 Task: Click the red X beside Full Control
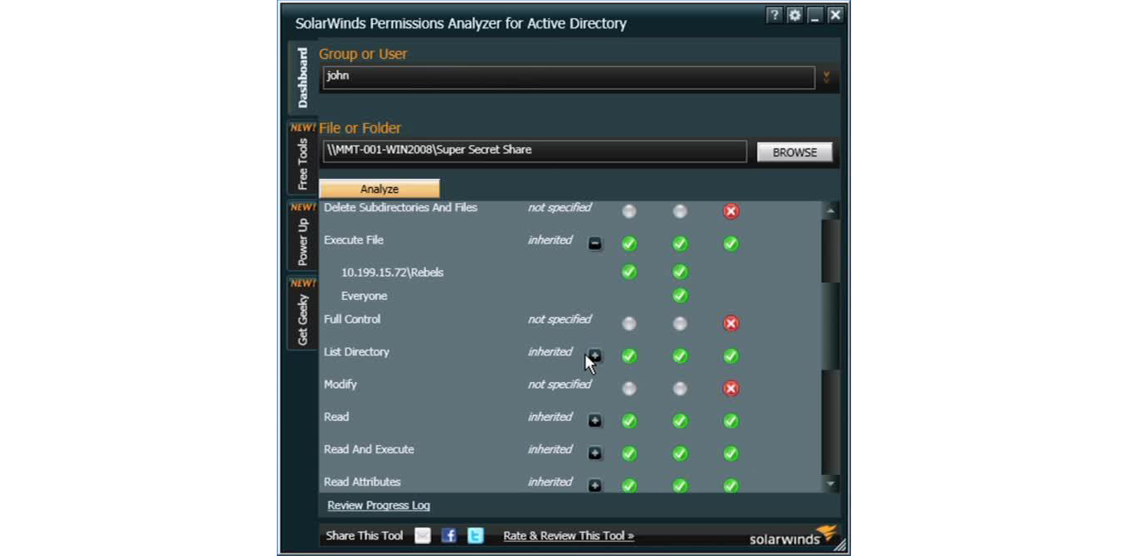pyautogui.click(x=729, y=323)
